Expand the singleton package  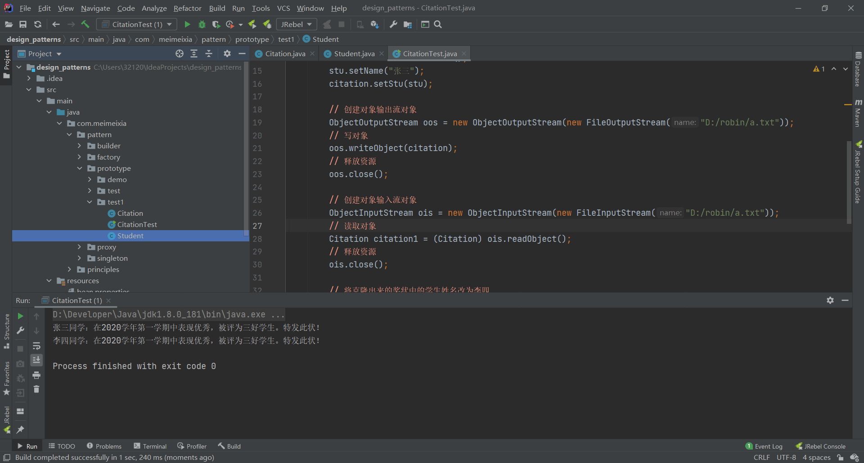tap(79, 258)
